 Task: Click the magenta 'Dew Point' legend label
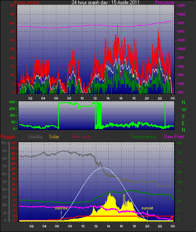174,137
